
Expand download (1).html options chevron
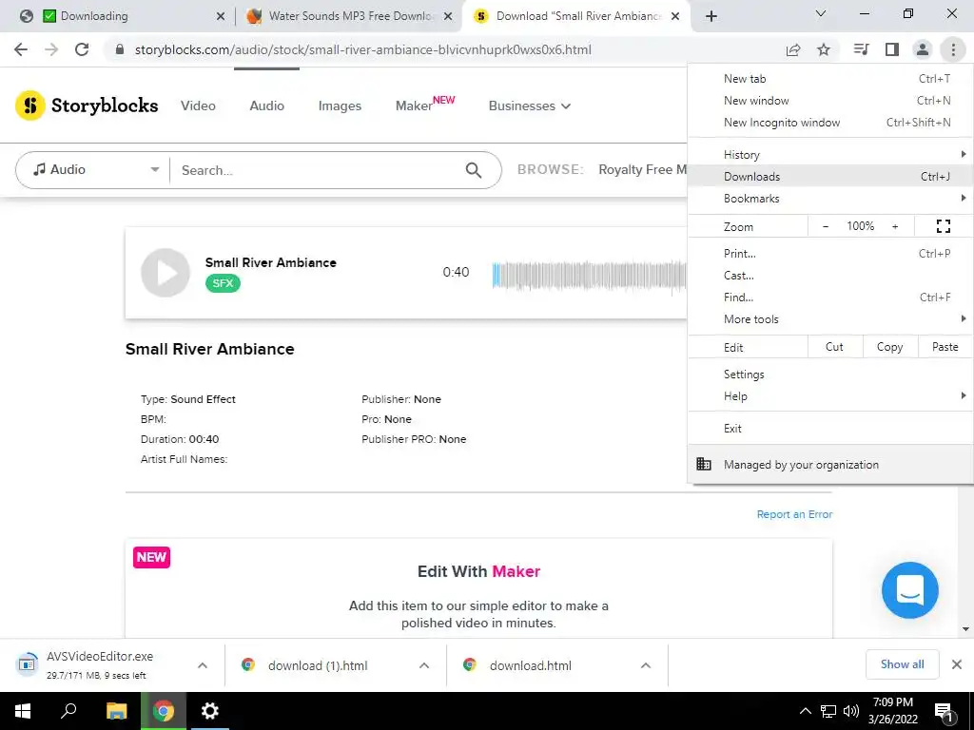coord(424,665)
